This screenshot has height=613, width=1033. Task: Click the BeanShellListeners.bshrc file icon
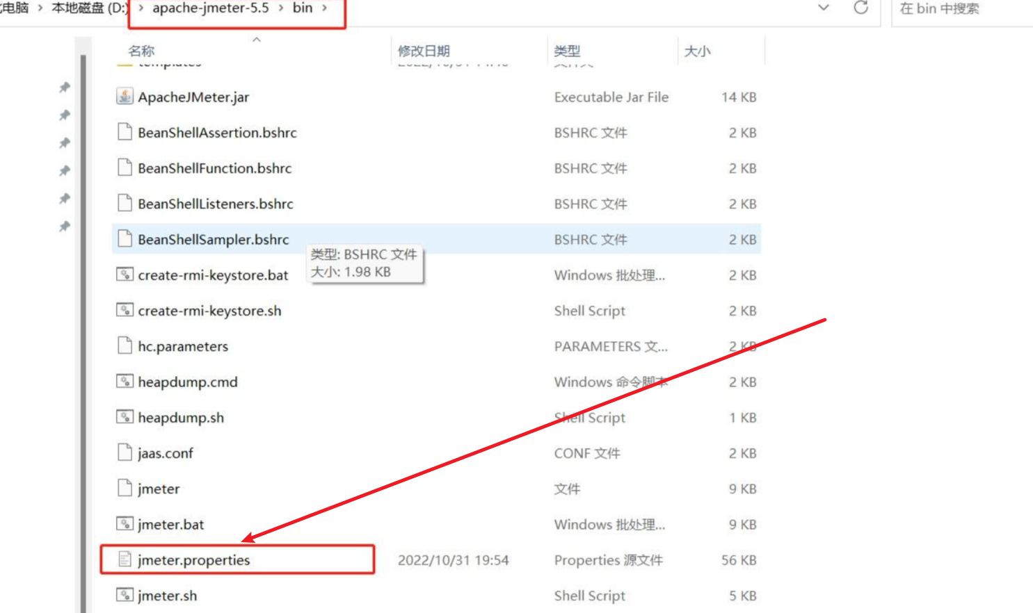pyautogui.click(x=125, y=203)
